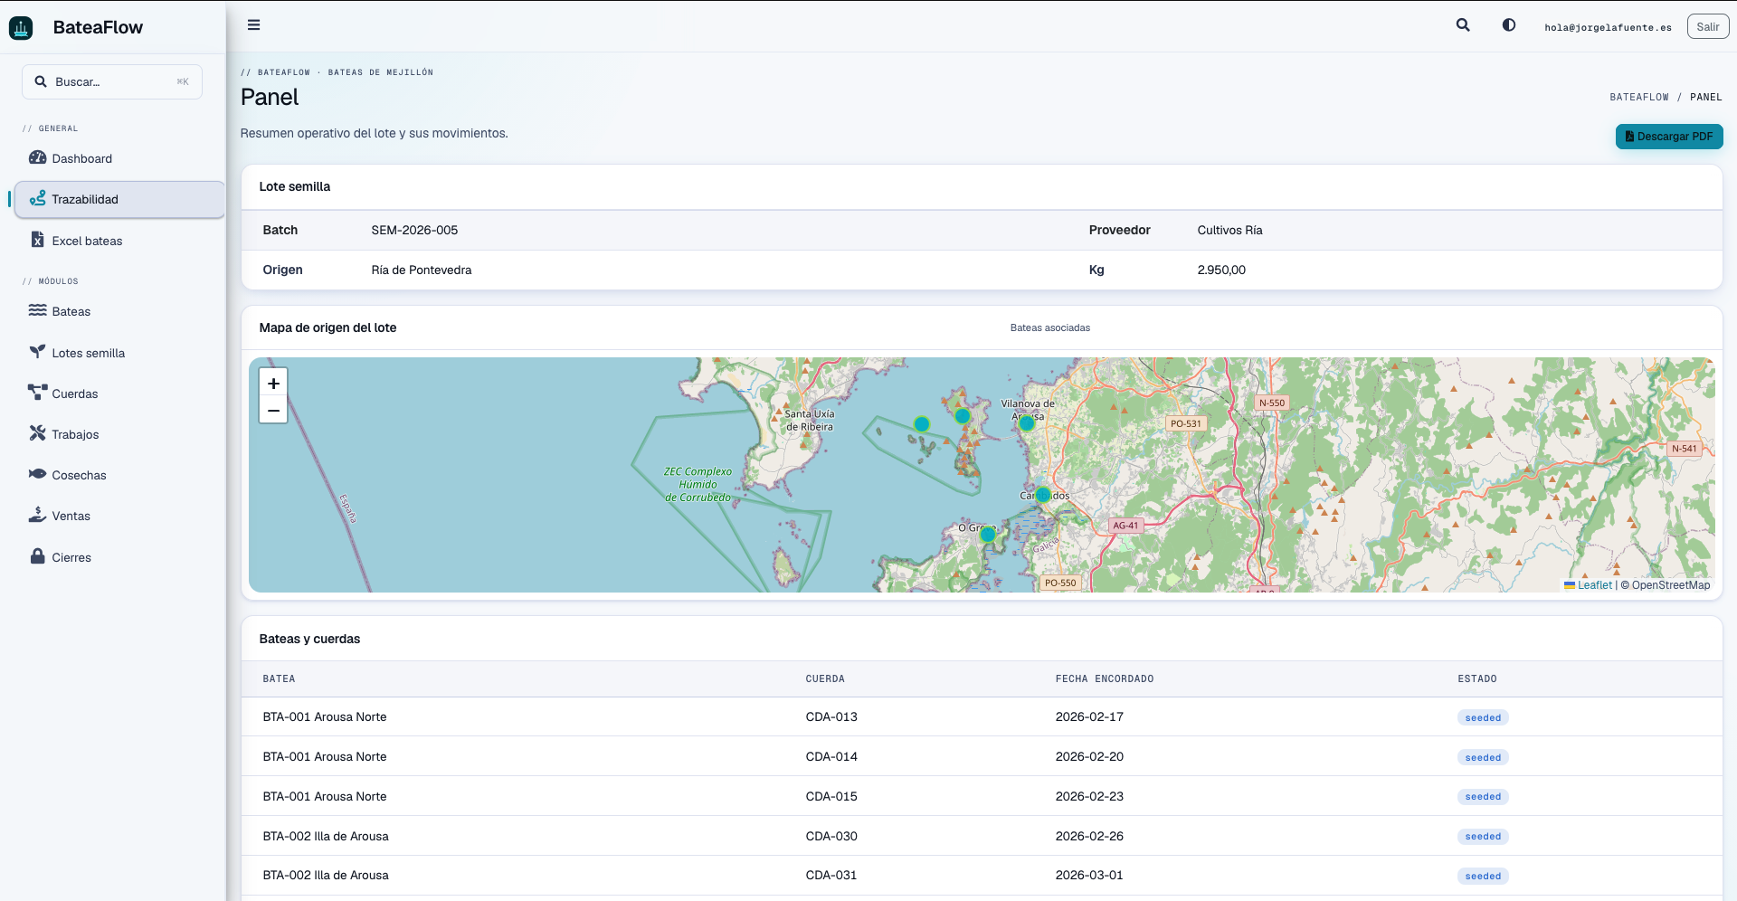This screenshot has height=901, width=1737.
Task: Open Bateas module
Action: [x=119, y=311]
